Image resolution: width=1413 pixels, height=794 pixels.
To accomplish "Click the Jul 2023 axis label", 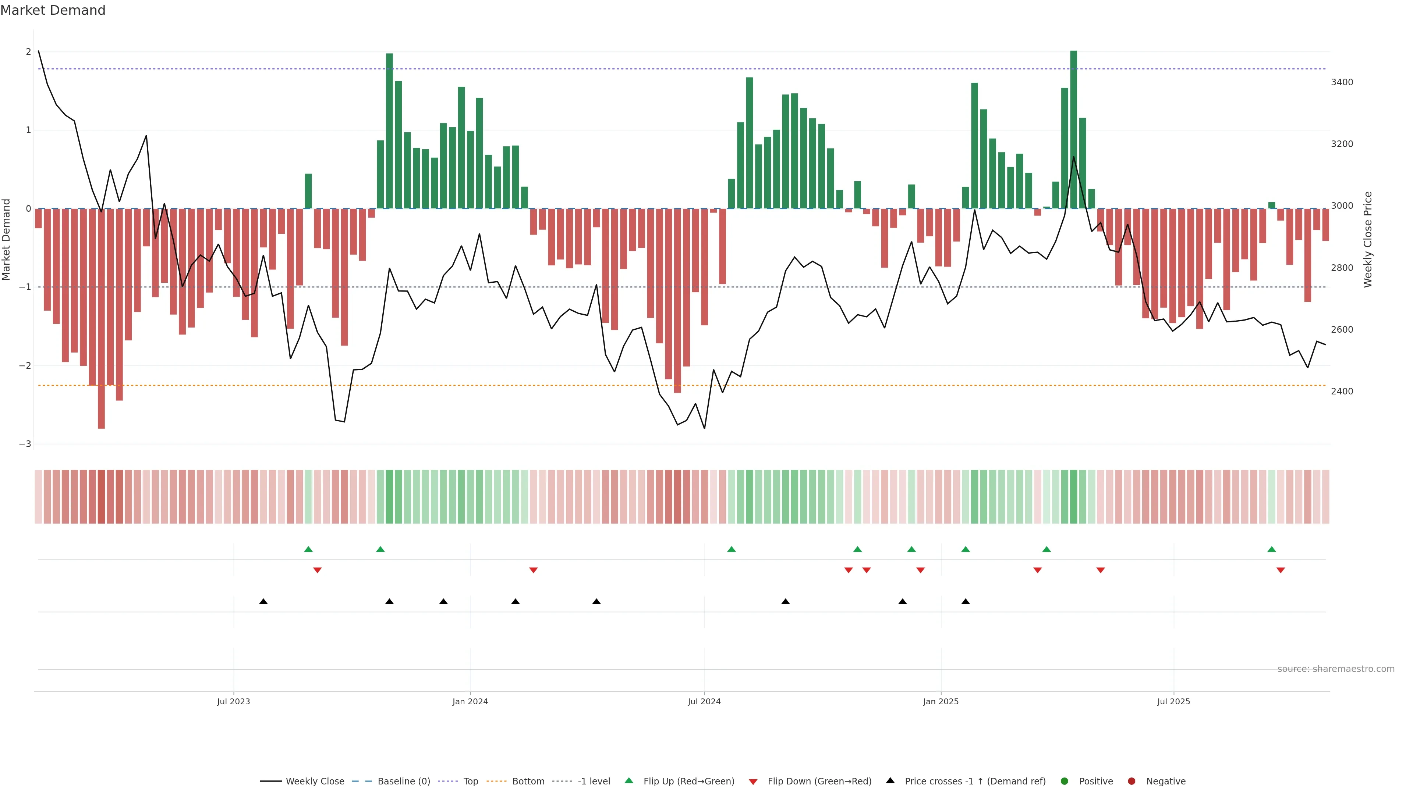I will 233,701.
